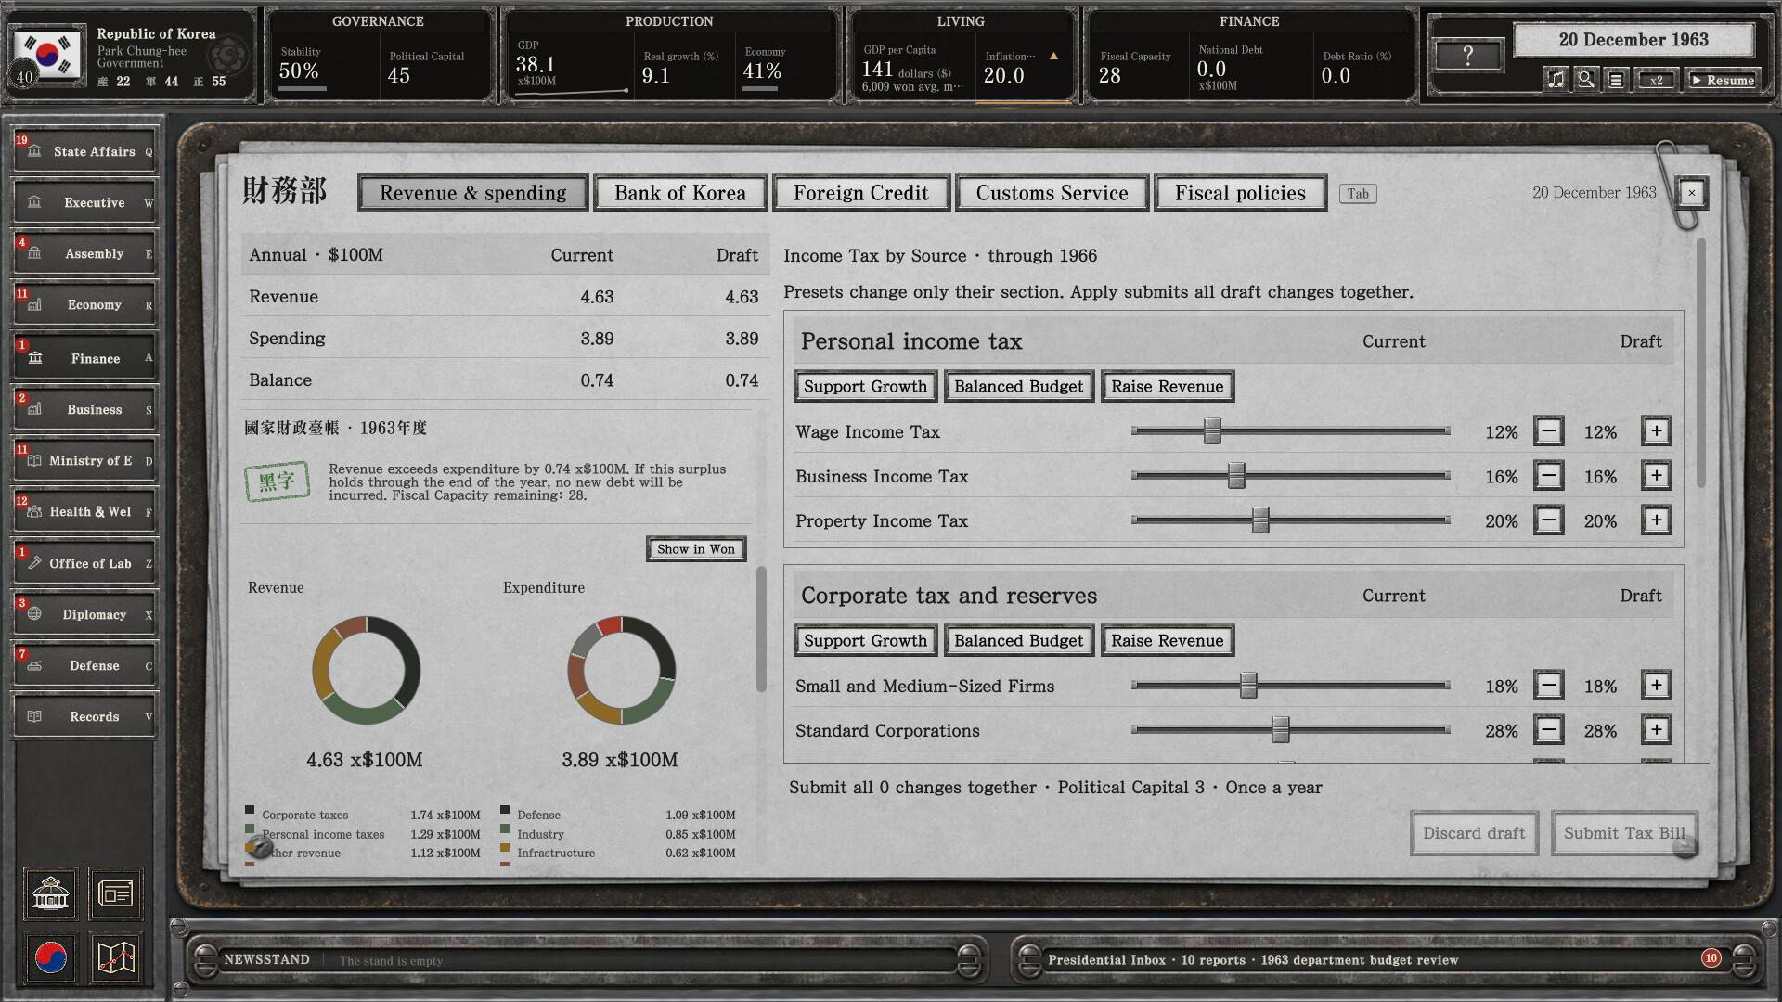Image resolution: width=1782 pixels, height=1002 pixels.
Task: Open the Fiscal policies tab
Action: pos(1240,193)
